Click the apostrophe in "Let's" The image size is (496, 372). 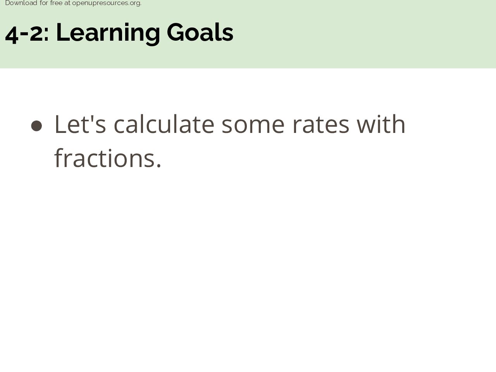(91, 118)
